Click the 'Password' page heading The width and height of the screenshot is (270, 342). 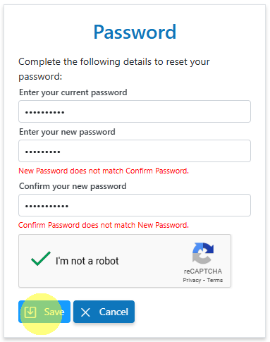tap(135, 32)
